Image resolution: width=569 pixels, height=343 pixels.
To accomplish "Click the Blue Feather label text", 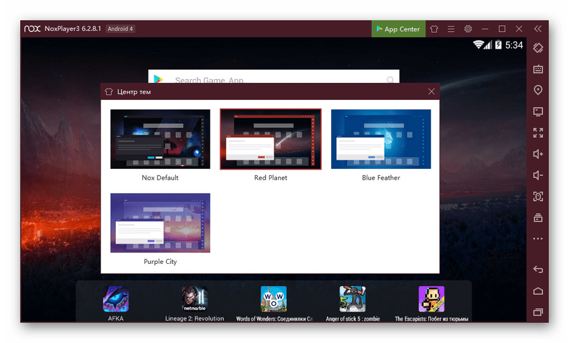I will (381, 178).
